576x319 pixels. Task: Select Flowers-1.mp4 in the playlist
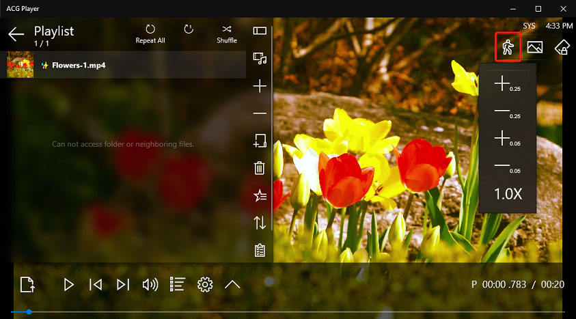[x=123, y=65]
